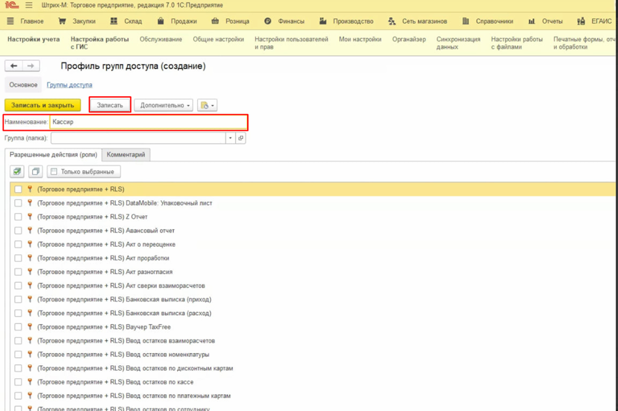Click the forward navigation arrow
Image resolution: width=618 pixels, height=411 pixels.
pyautogui.click(x=30, y=66)
